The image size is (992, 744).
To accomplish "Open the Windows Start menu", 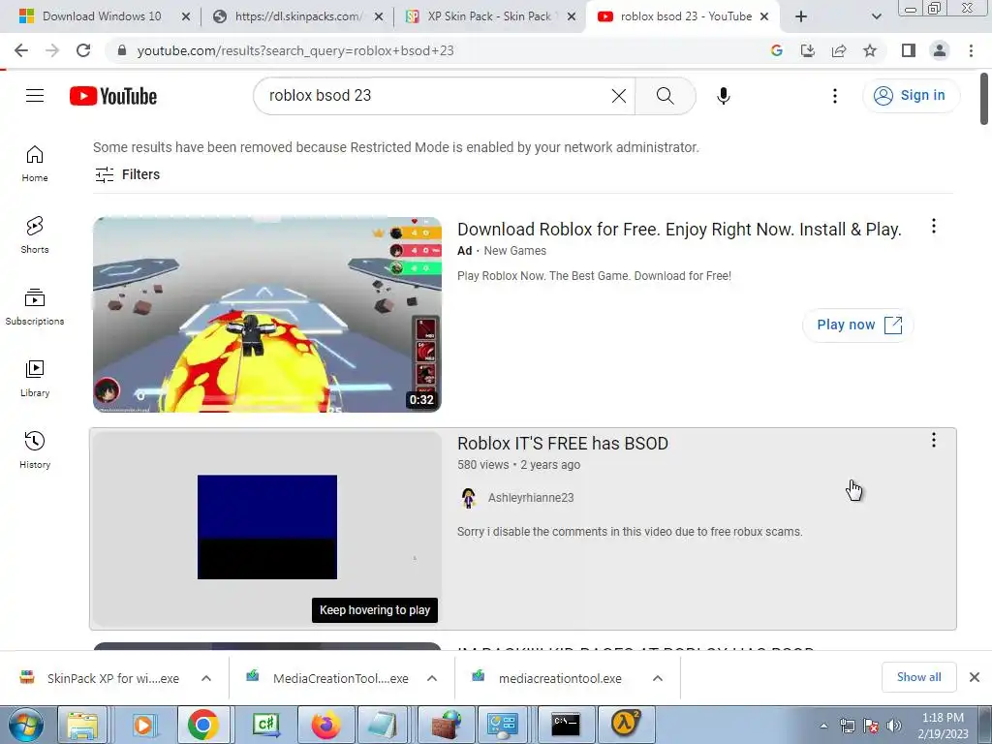I will (25, 725).
